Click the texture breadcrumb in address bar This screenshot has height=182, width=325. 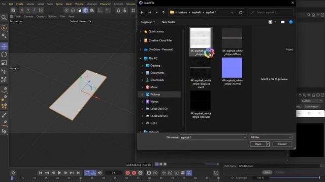pos(183,12)
